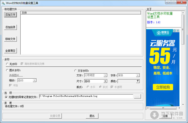
Task: Click the 立即抢购 ad button
Action: [x=163, y=87]
